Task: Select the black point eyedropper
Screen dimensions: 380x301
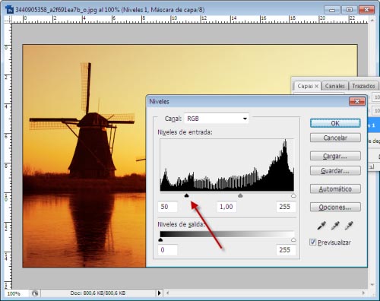Action: (x=321, y=226)
